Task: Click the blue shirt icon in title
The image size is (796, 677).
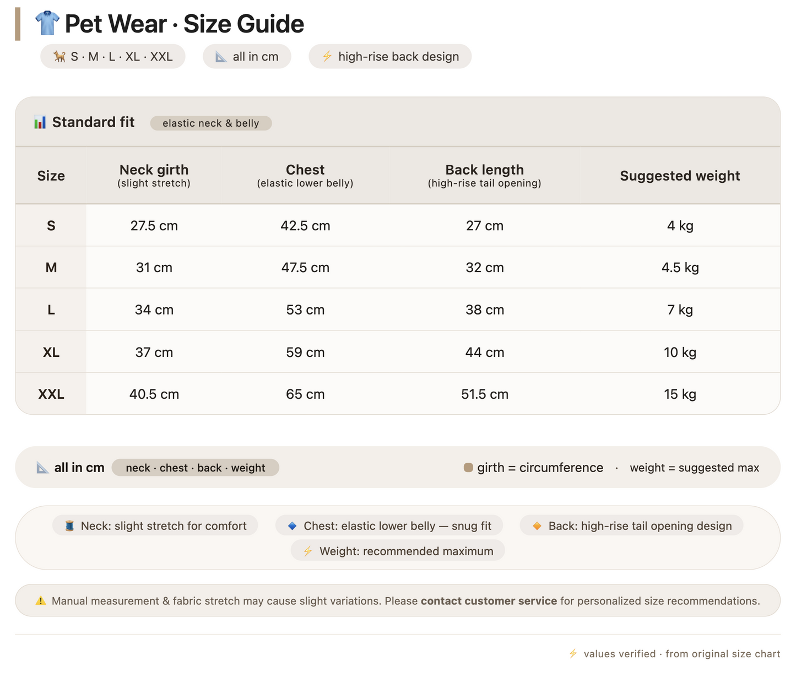Action: point(47,23)
